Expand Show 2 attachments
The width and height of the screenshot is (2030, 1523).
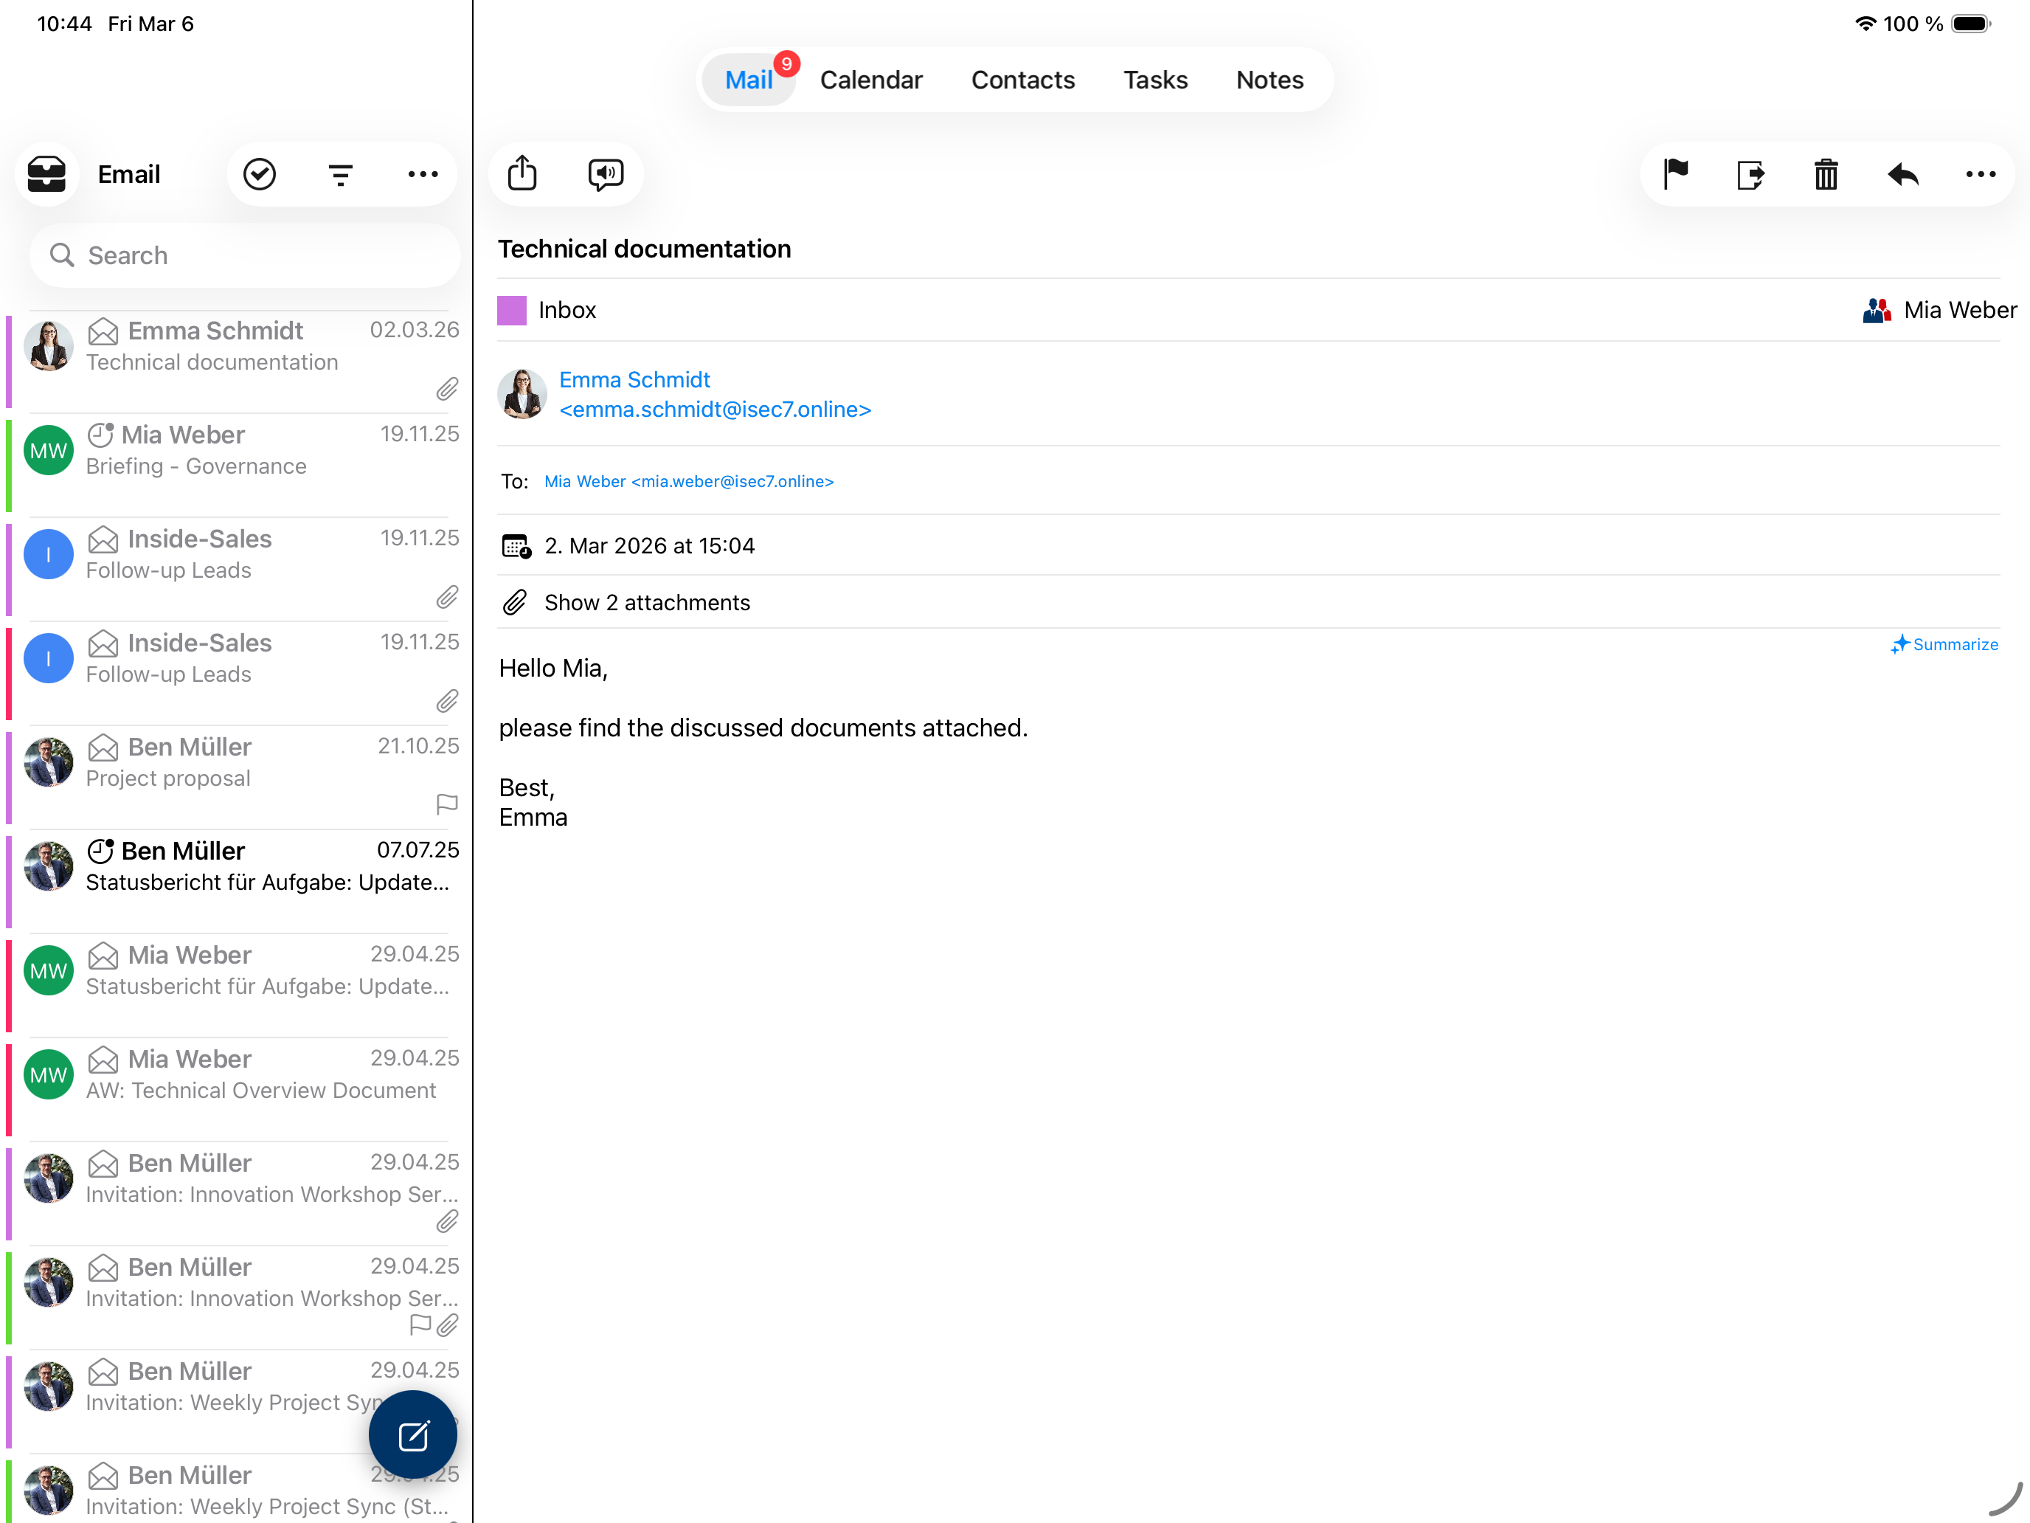point(646,602)
